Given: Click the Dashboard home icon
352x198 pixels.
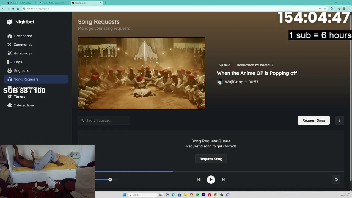Looking at the screenshot, I should [x=10, y=36].
